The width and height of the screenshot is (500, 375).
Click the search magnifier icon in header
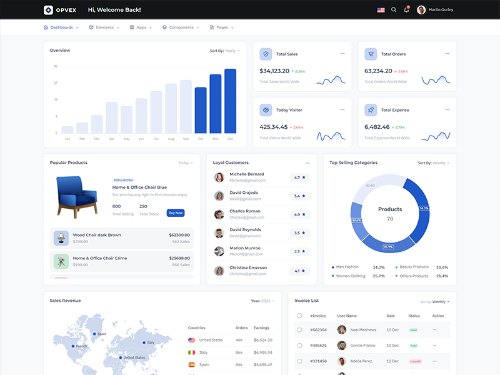pos(394,10)
